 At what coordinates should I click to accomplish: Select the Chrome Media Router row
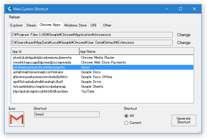point(103,58)
